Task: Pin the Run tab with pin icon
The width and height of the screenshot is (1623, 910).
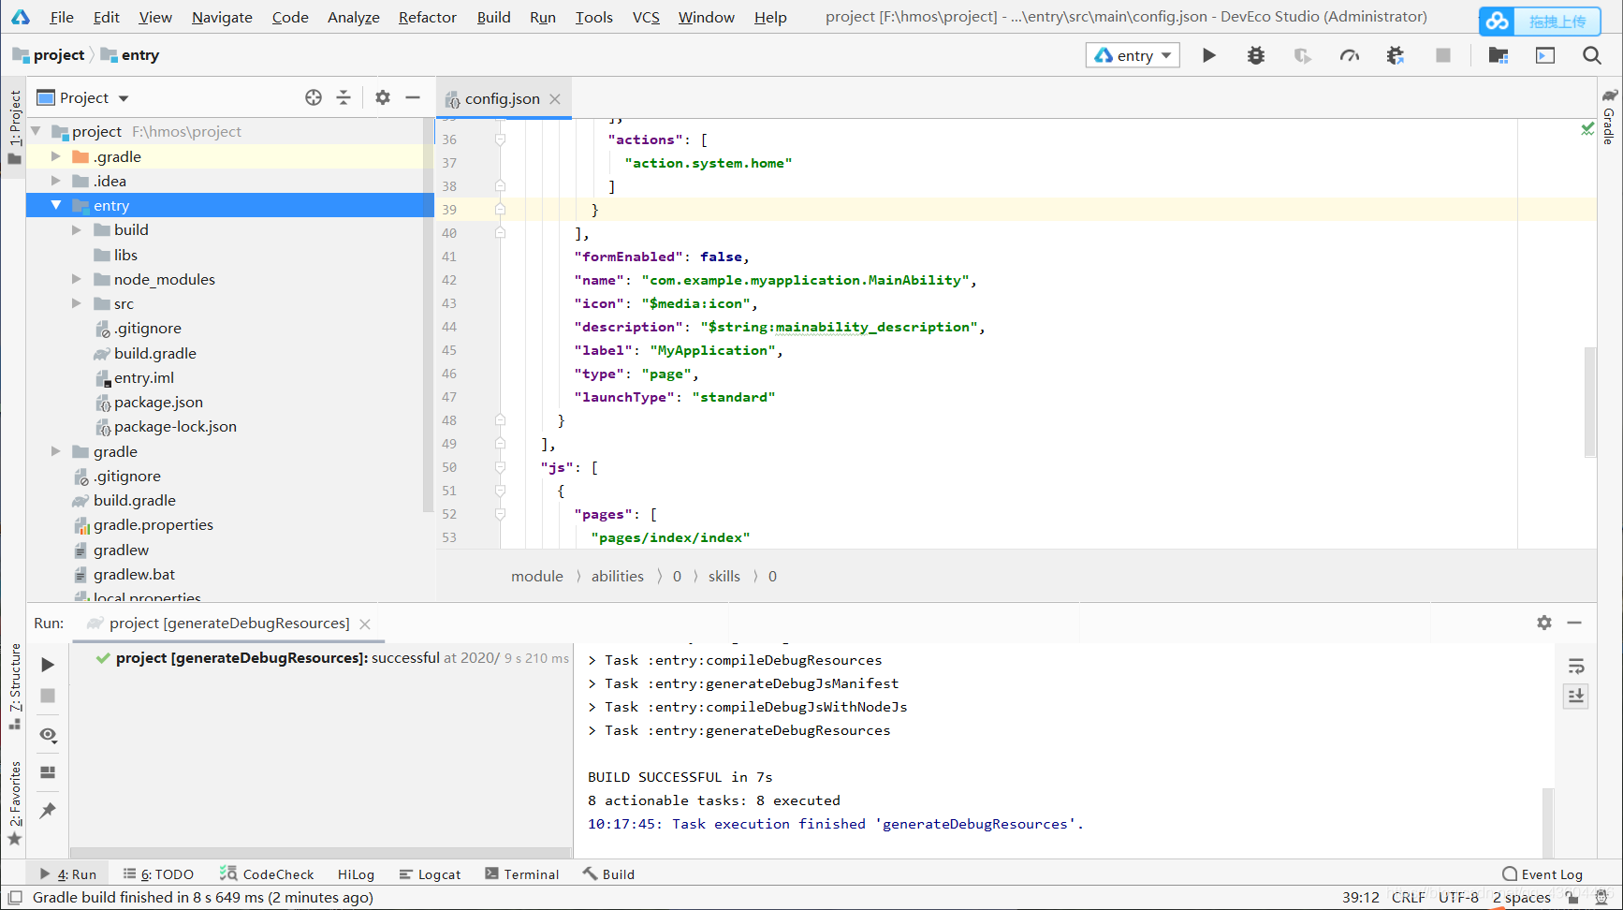Action: pyautogui.click(x=48, y=810)
